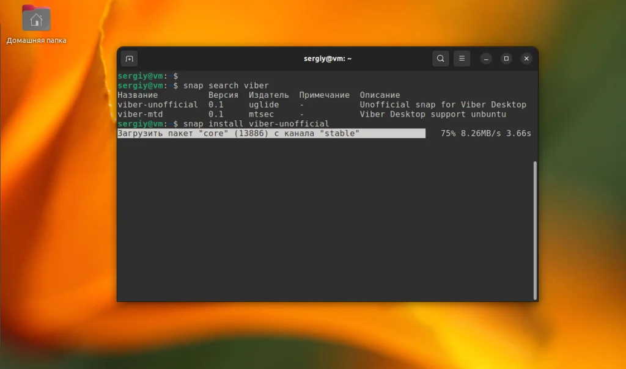Maximize the terminal window
This screenshot has width=626, height=369.
[x=506, y=59]
